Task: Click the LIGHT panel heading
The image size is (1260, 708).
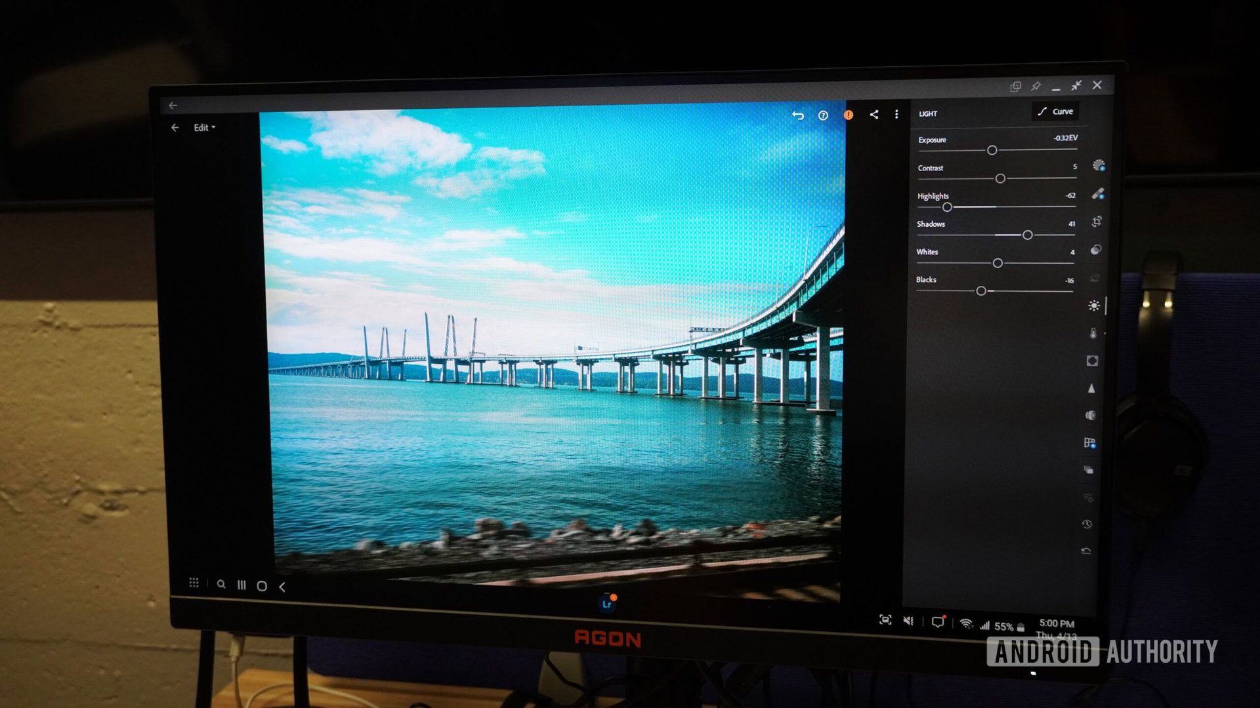Action: coord(928,114)
